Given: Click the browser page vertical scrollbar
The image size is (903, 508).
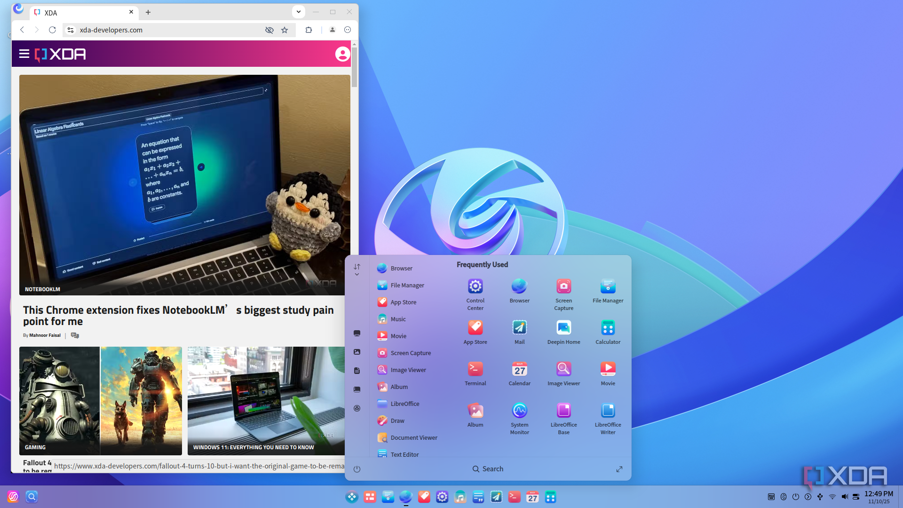Looking at the screenshot, I should [x=355, y=67].
